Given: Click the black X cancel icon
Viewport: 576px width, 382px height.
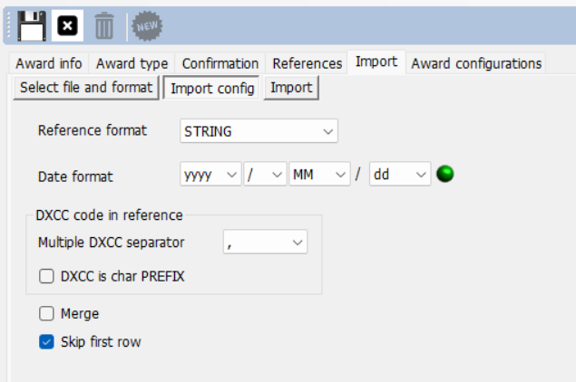Looking at the screenshot, I should tap(67, 25).
